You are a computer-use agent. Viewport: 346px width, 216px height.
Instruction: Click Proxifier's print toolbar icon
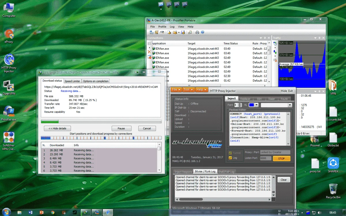point(197,33)
